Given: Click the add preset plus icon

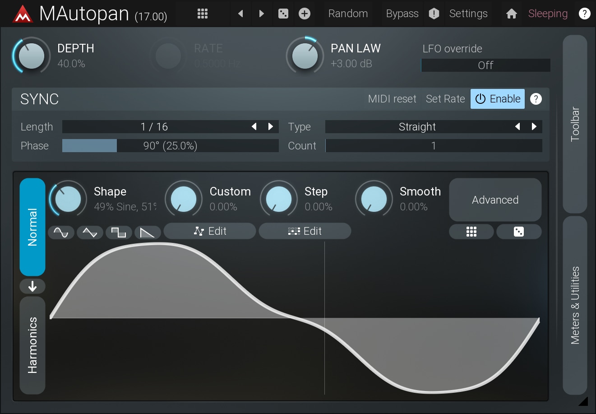Looking at the screenshot, I should coord(305,14).
